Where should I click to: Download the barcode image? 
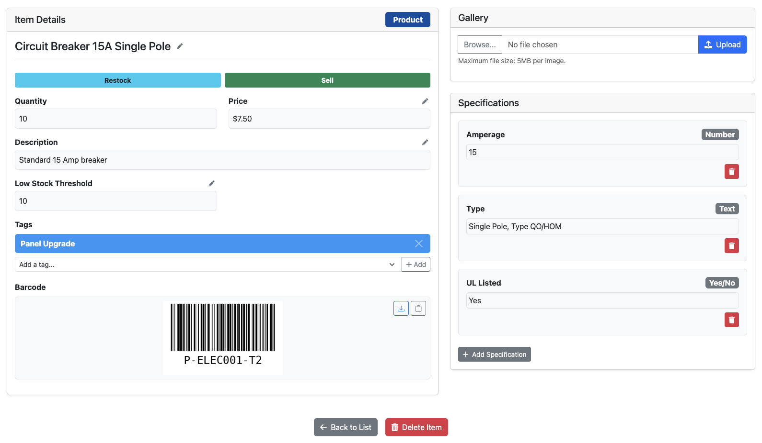[x=401, y=309]
